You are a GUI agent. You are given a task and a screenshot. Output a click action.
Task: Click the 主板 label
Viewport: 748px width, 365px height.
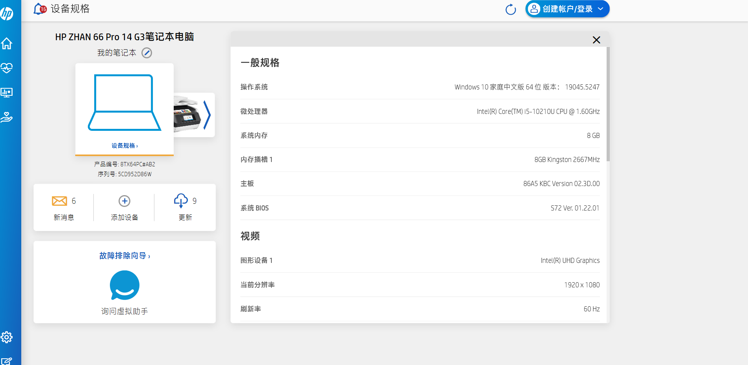click(247, 184)
